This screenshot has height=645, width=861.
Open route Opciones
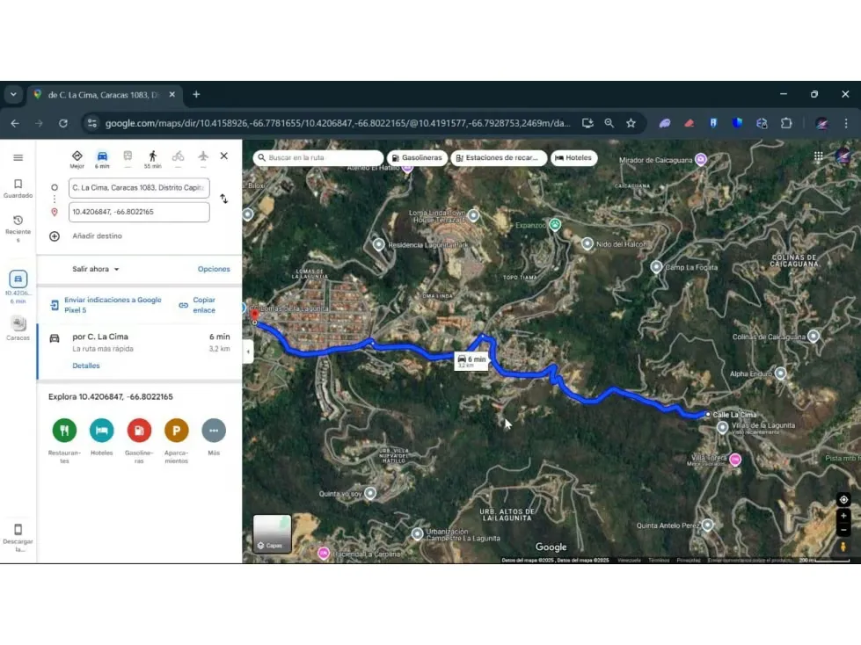coord(214,269)
